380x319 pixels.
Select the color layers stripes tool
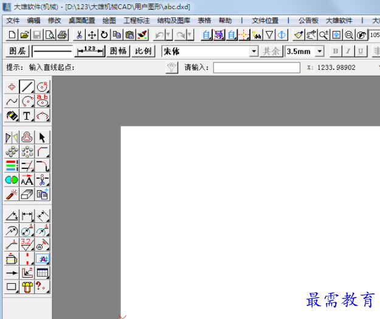tap(12, 166)
